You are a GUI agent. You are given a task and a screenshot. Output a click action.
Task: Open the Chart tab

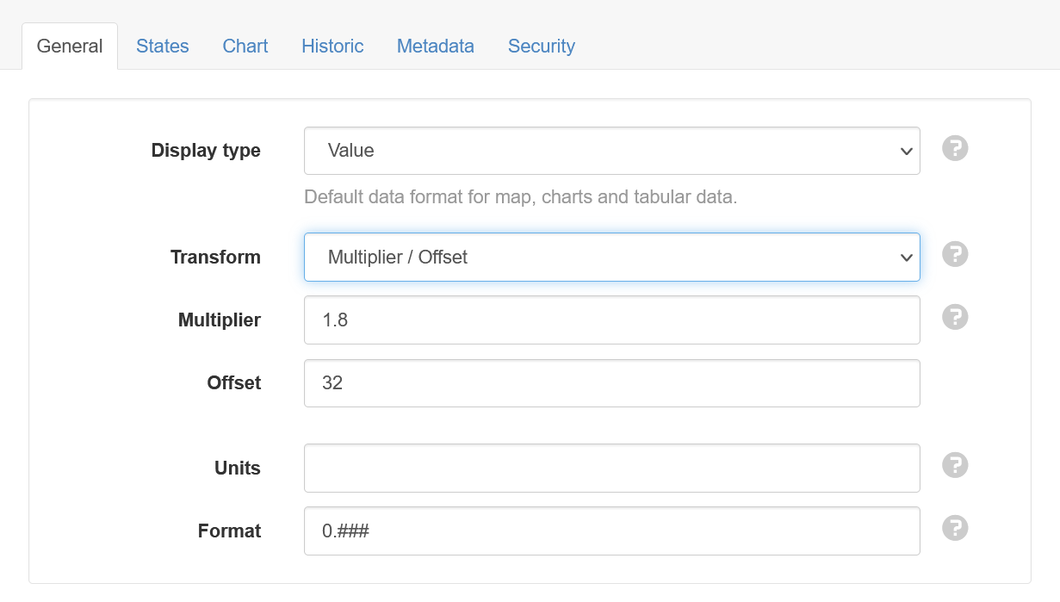[x=245, y=47]
